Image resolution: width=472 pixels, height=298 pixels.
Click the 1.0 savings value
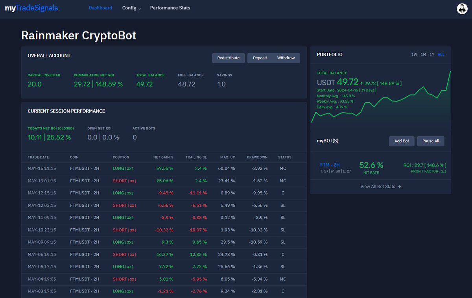pyautogui.click(x=221, y=84)
